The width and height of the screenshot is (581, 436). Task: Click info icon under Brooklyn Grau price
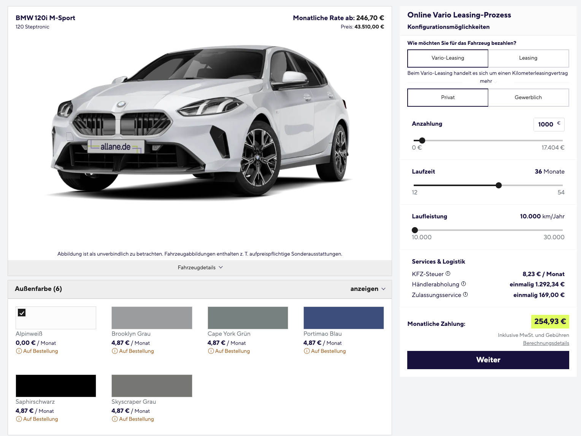tap(115, 351)
